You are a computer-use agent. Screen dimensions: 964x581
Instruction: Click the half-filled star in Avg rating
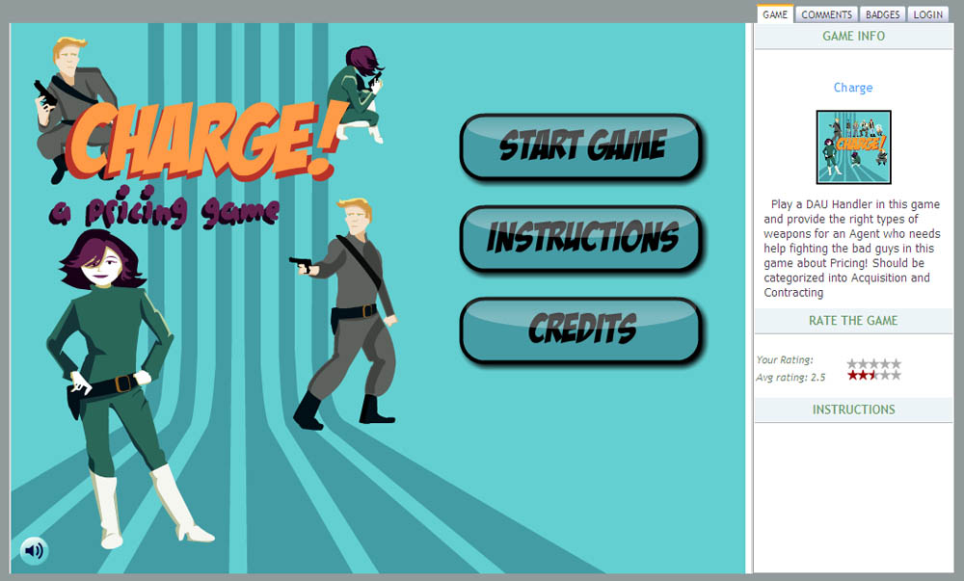[x=873, y=374]
